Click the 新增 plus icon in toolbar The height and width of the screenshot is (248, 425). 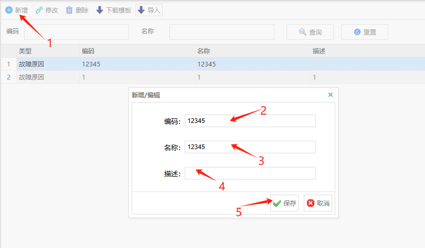coord(9,10)
